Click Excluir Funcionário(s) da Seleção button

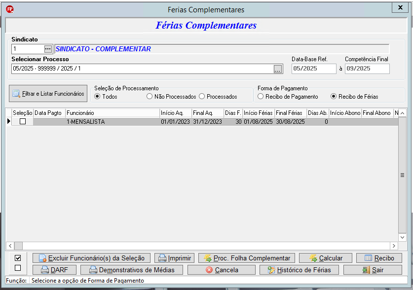(x=91, y=258)
